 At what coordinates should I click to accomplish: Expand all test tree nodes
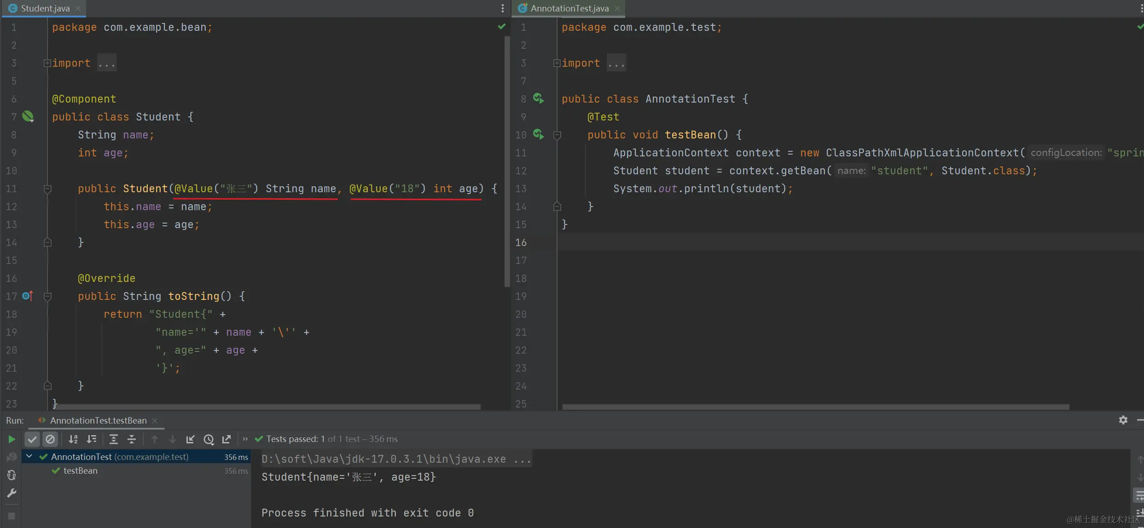click(x=113, y=439)
